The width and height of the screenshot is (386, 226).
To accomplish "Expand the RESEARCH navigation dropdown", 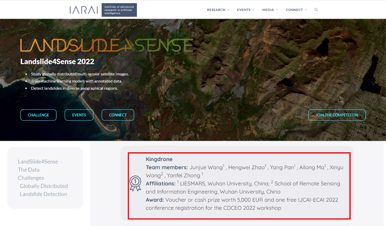I will tap(218, 10).
